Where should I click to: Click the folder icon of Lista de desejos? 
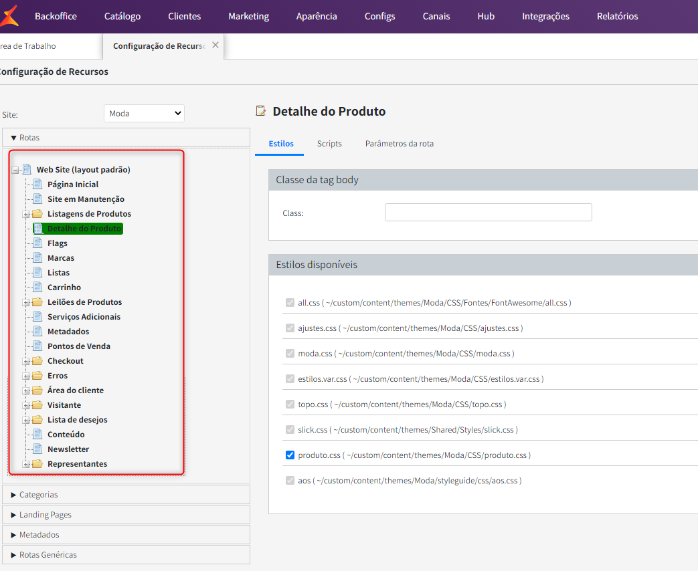tap(37, 419)
